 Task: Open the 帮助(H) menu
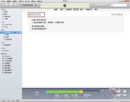(x=40, y=1)
